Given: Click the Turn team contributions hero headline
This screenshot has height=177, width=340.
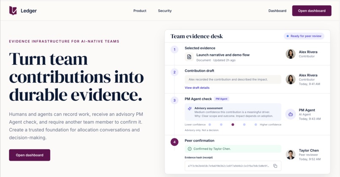Looking at the screenshot, I should [76, 77].
